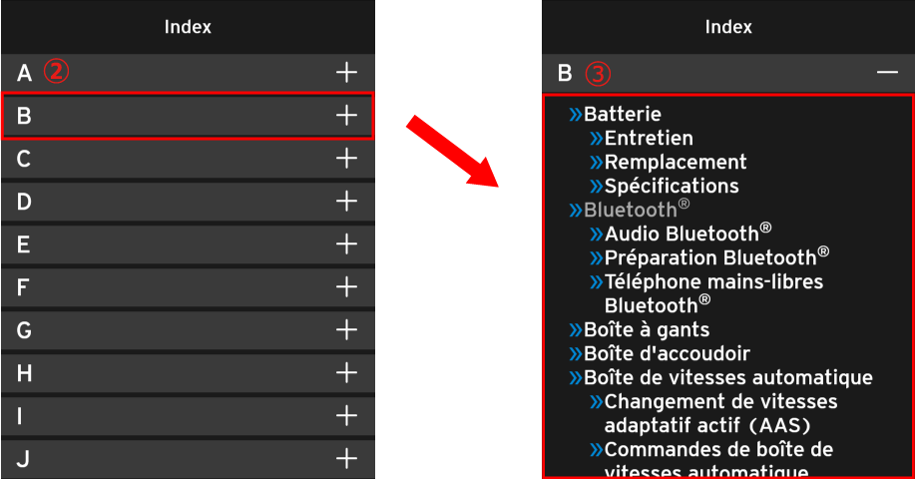Image resolution: width=915 pixels, height=479 pixels.
Task: Go to Boîte d'accoudoir topic
Action: 666,353
